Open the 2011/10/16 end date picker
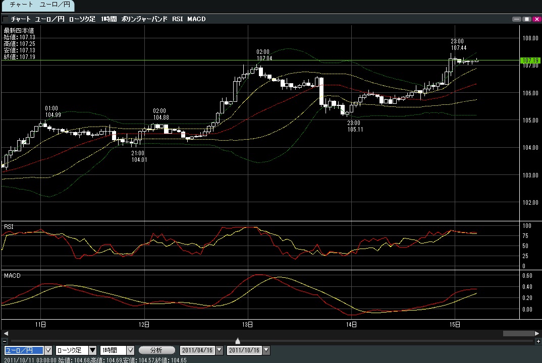 pos(266,350)
